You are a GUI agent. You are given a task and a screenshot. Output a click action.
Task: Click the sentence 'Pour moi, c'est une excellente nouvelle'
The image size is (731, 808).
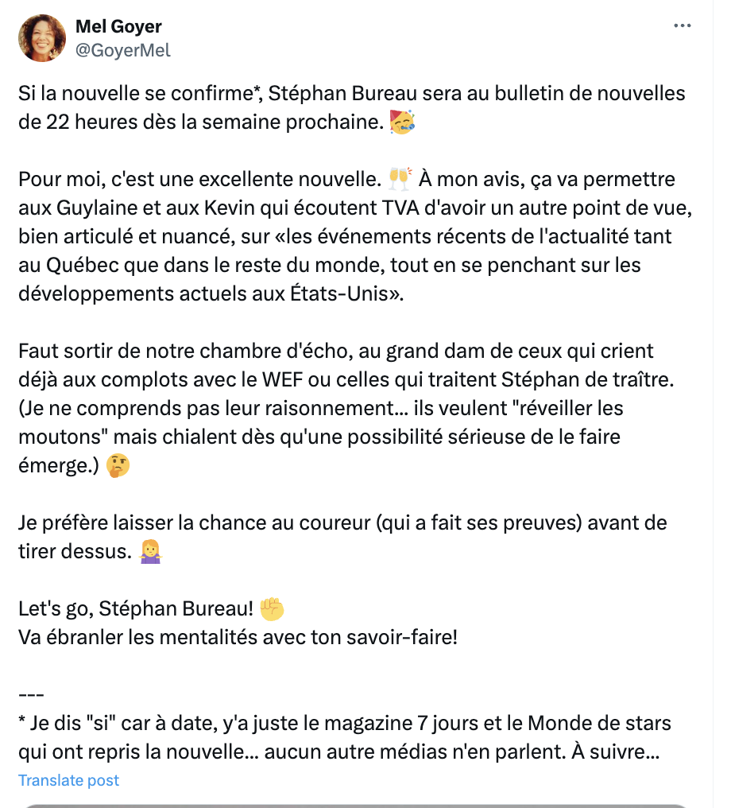coord(199,179)
